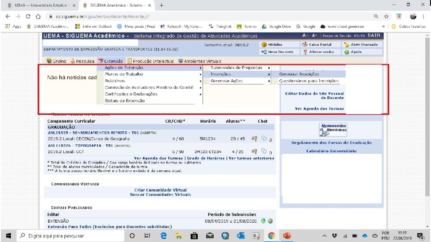Click the page vertical scrollbar
Screen dimensions: 431x242
tap(427, 118)
